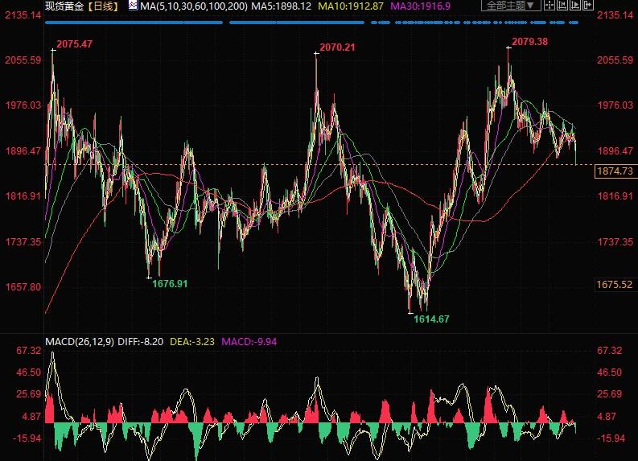Select the MA5 value label
The width and height of the screenshot is (638, 461).
click(267, 6)
